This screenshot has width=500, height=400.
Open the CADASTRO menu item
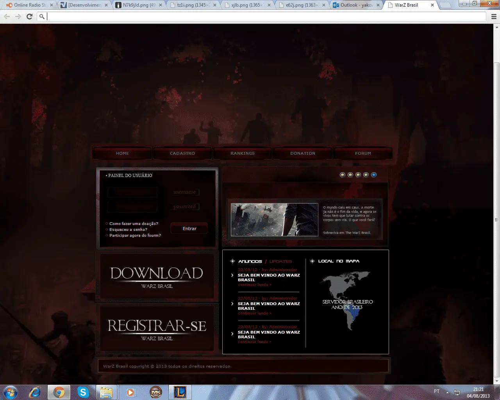(182, 153)
